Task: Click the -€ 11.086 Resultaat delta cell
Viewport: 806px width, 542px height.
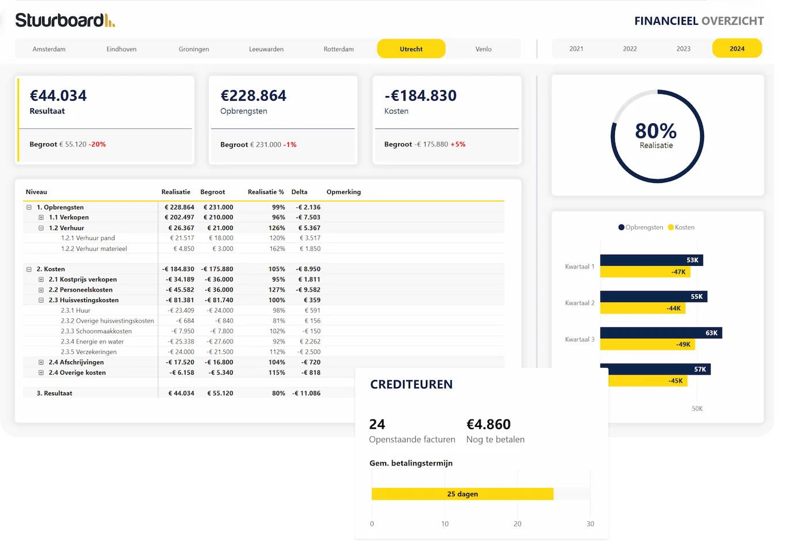Action: tap(306, 393)
